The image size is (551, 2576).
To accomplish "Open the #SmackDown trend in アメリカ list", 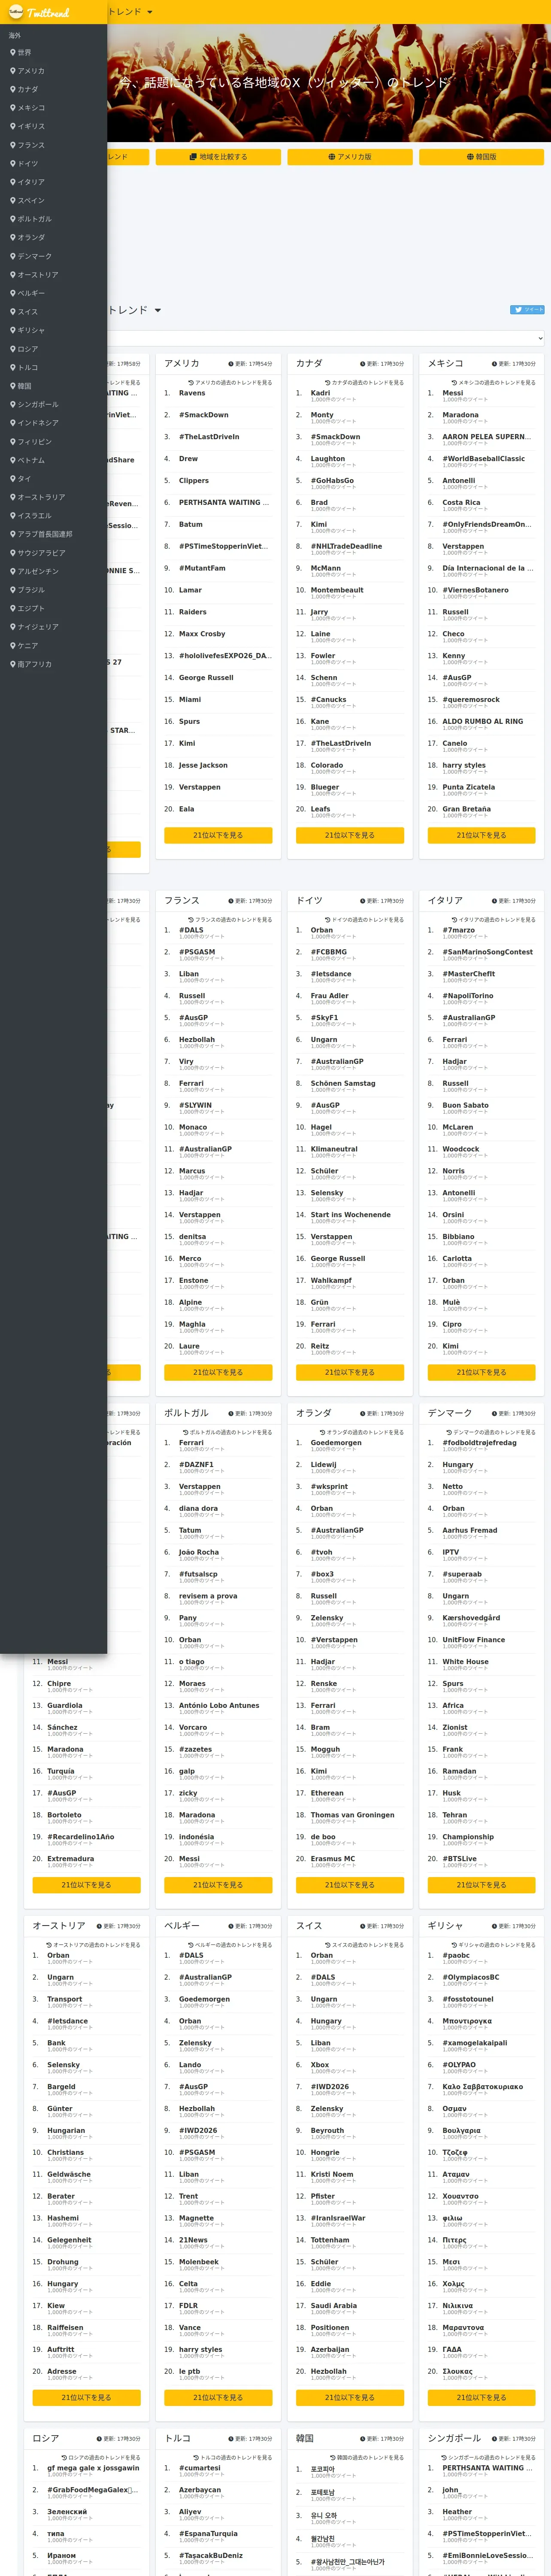I will tap(203, 415).
